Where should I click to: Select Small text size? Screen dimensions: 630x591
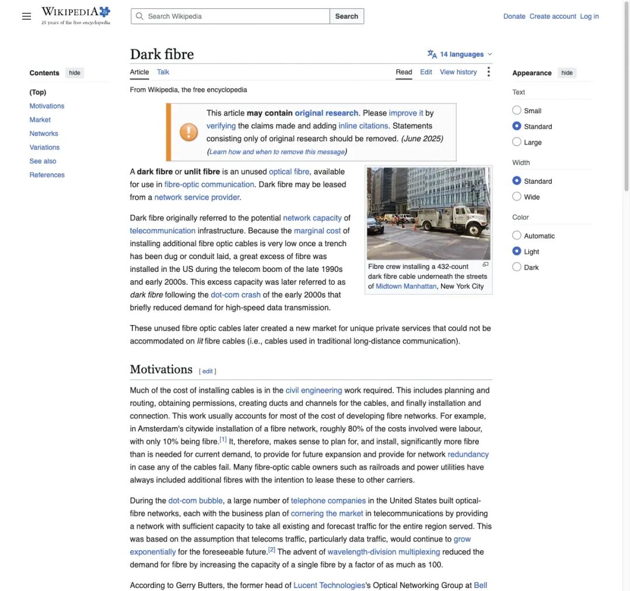coord(517,110)
